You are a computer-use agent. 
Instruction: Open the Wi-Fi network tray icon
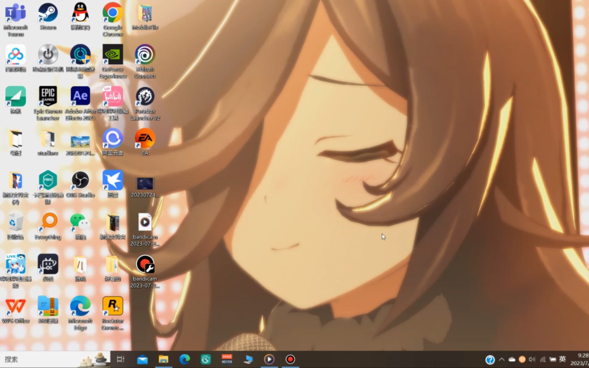(x=543, y=359)
